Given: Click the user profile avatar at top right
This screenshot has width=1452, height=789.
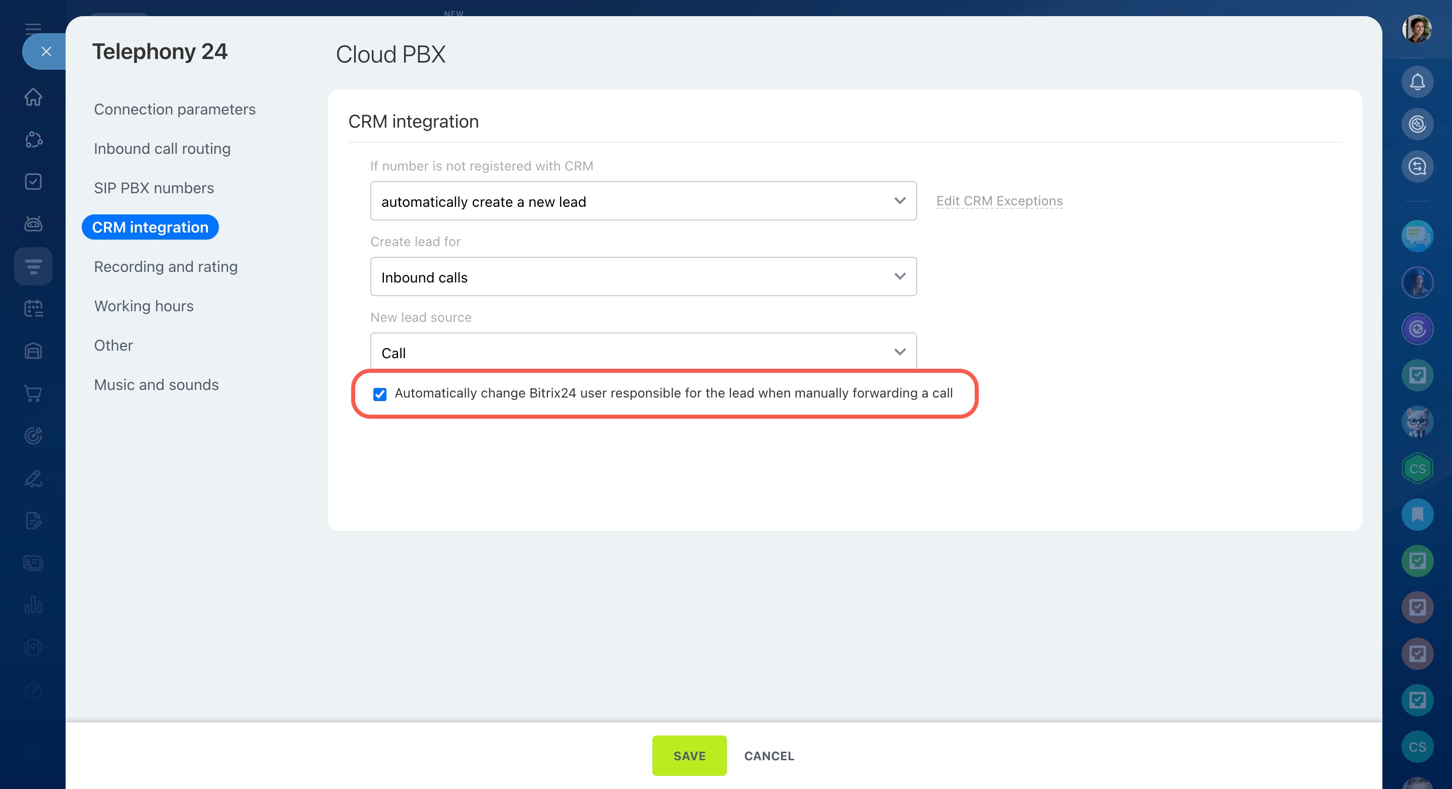Looking at the screenshot, I should (1417, 29).
